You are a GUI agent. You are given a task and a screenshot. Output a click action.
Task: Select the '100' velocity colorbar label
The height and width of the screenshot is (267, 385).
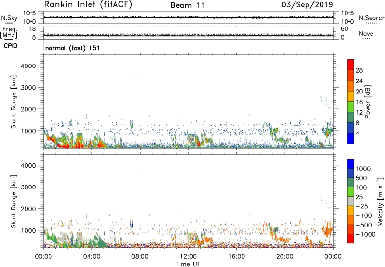click(361, 187)
